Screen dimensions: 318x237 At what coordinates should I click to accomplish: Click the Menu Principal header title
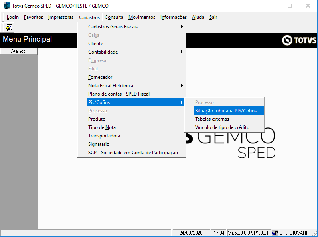point(28,39)
